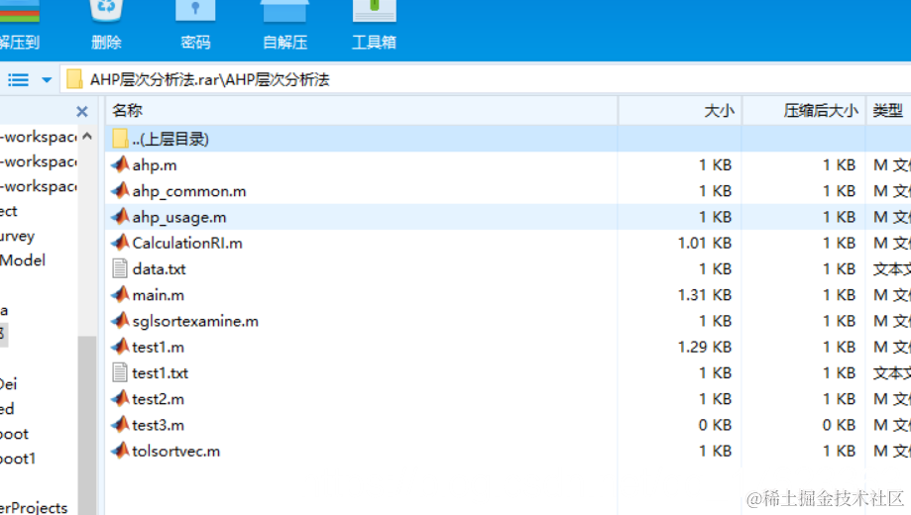Select file CalculationRI.m
911x515 pixels.
tap(187, 243)
